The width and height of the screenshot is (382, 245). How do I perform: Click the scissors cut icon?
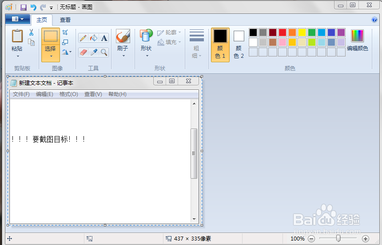[31, 32]
